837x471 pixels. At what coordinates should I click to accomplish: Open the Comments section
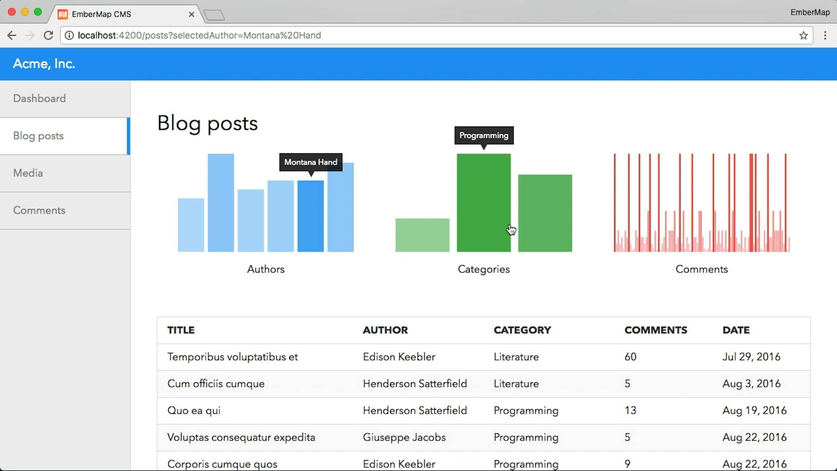pyautogui.click(x=39, y=210)
